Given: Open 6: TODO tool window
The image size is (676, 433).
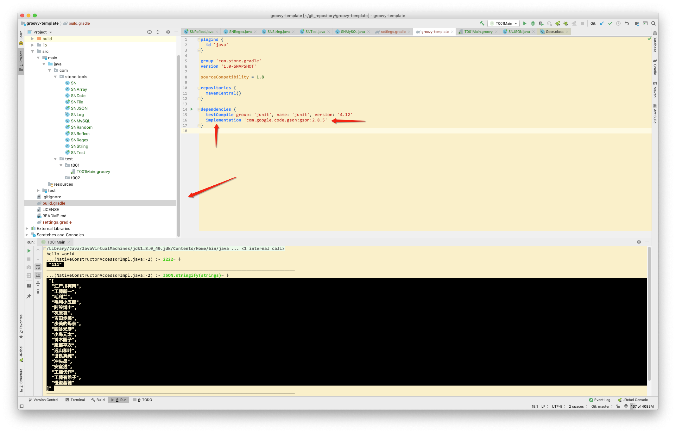Looking at the screenshot, I should coord(143,400).
